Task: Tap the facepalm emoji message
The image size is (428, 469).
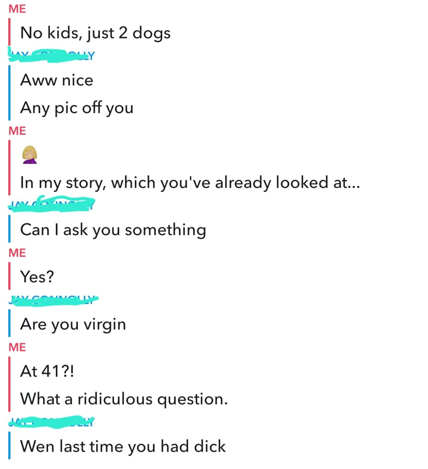Action: [x=30, y=155]
